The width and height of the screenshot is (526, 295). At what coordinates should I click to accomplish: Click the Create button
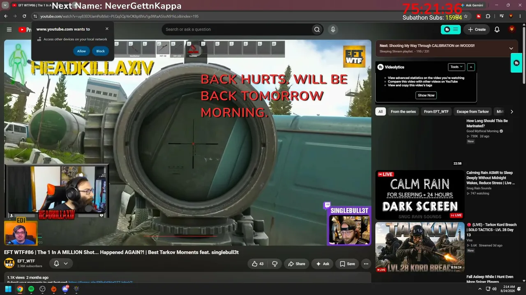click(x=476, y=29)
